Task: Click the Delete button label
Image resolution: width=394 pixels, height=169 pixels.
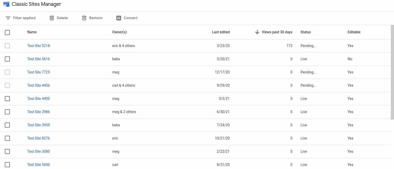Action: (x=62, y=18)
